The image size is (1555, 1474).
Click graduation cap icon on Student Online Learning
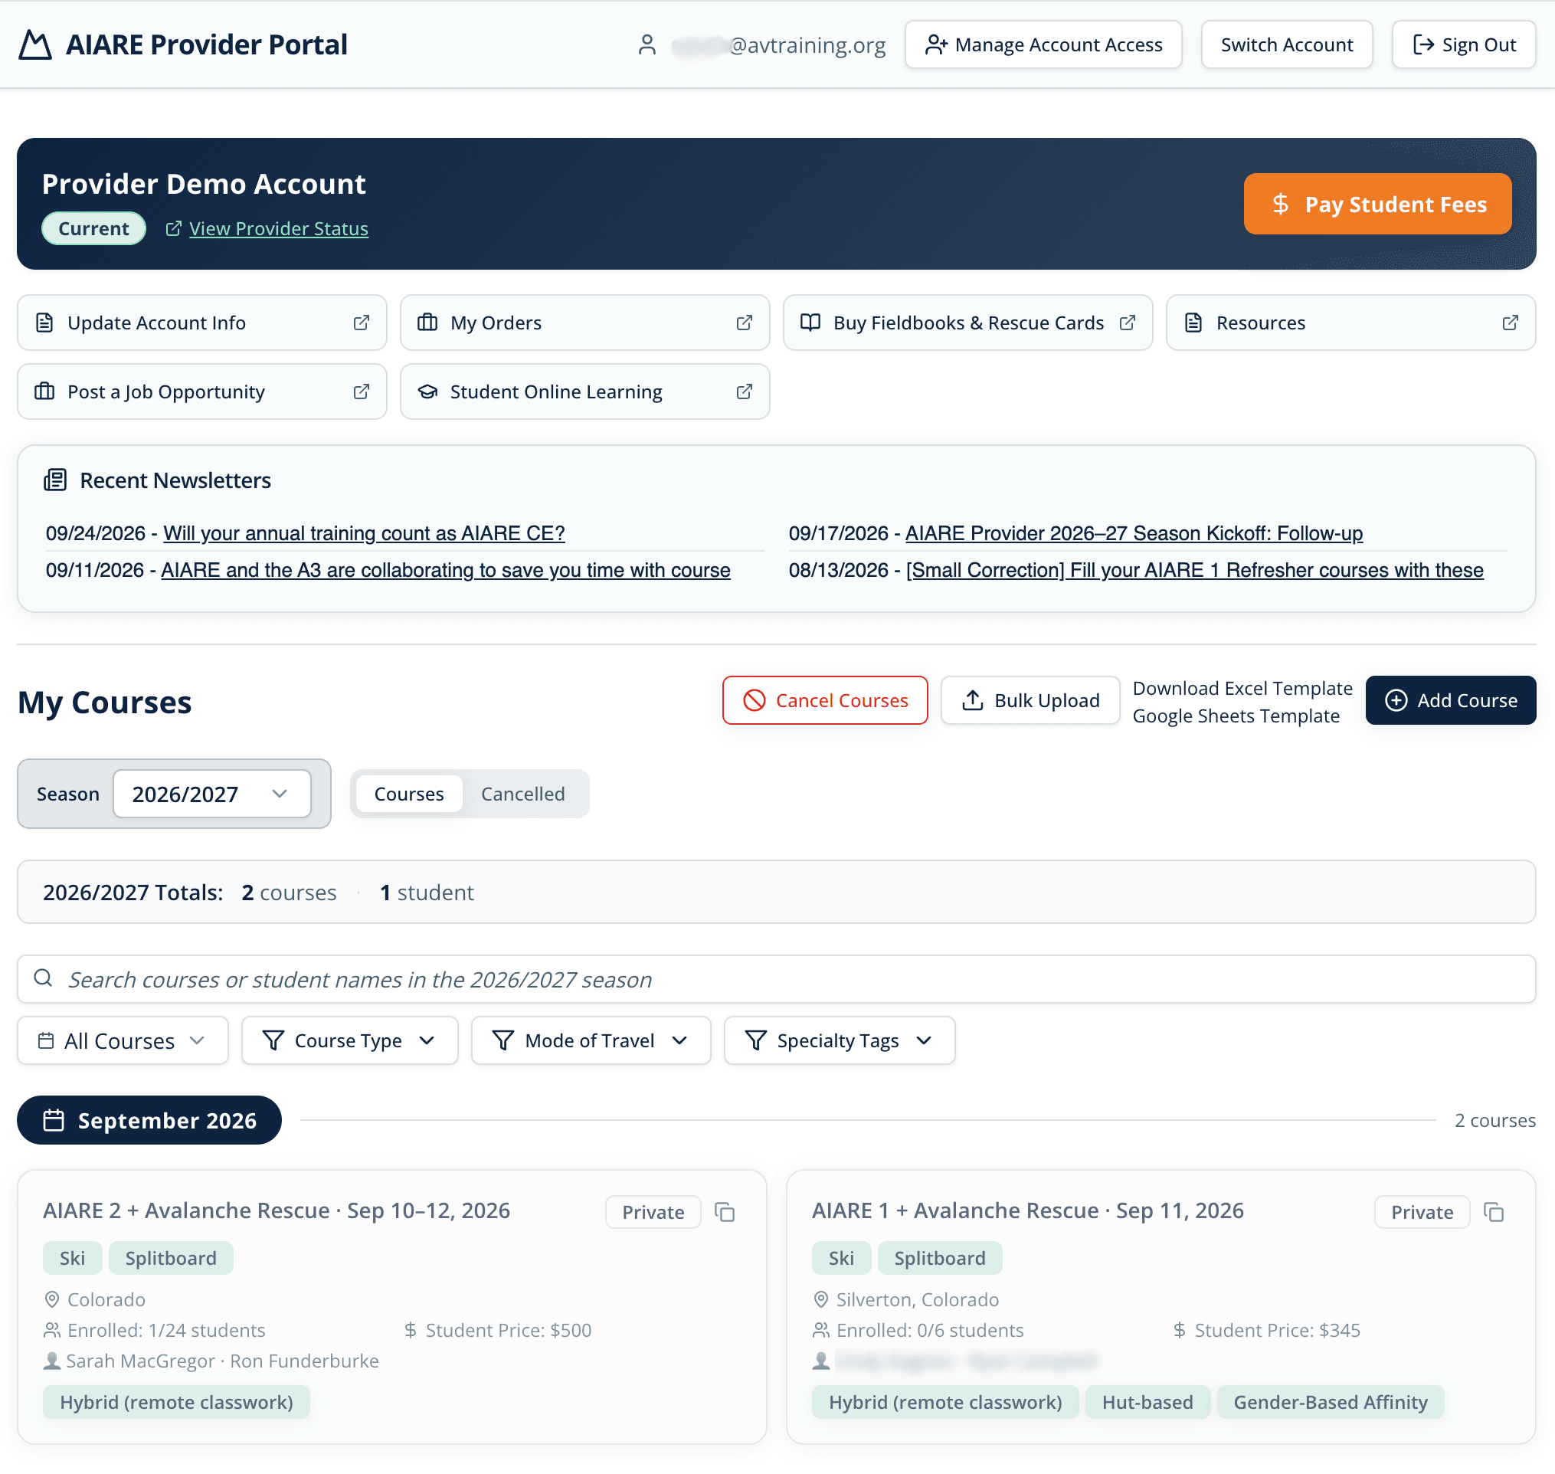click(427, 391)
